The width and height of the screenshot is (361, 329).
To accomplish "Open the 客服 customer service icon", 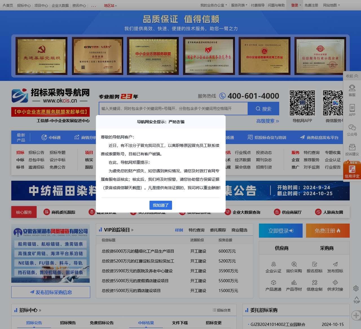I will click(x=352, y=90).
